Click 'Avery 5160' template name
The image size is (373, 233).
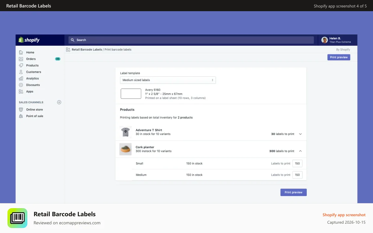(153, 90)
